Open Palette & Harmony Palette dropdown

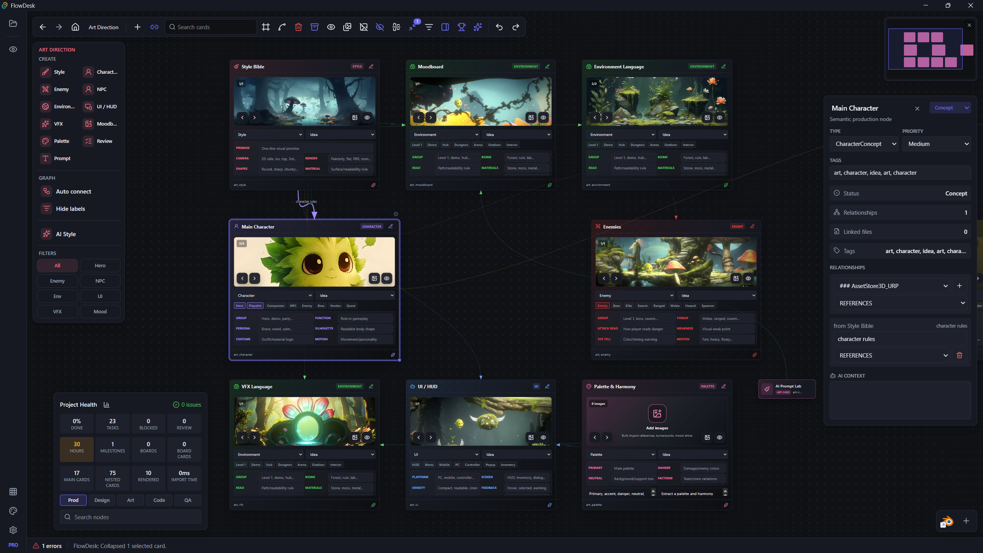click(622, 454)
